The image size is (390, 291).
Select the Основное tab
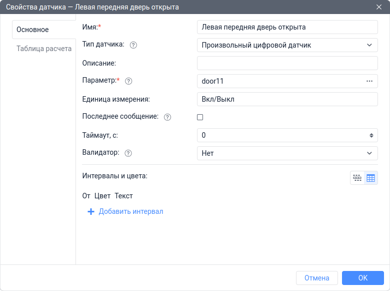tap(33, 30)
